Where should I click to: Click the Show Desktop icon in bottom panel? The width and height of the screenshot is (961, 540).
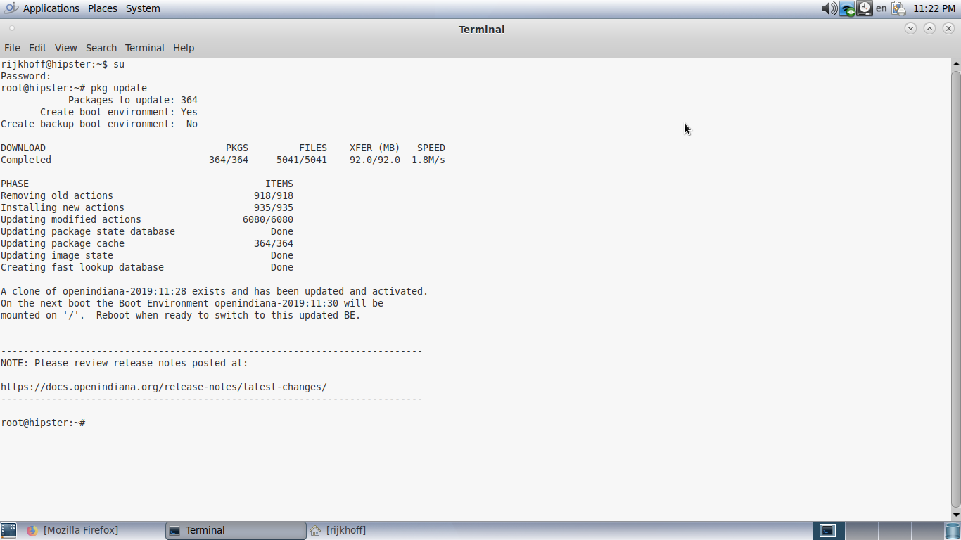8,530
